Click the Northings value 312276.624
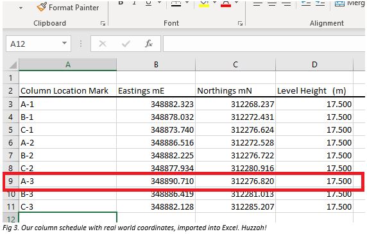This screenshot has height=234, width=367. [x=235, y=130]
